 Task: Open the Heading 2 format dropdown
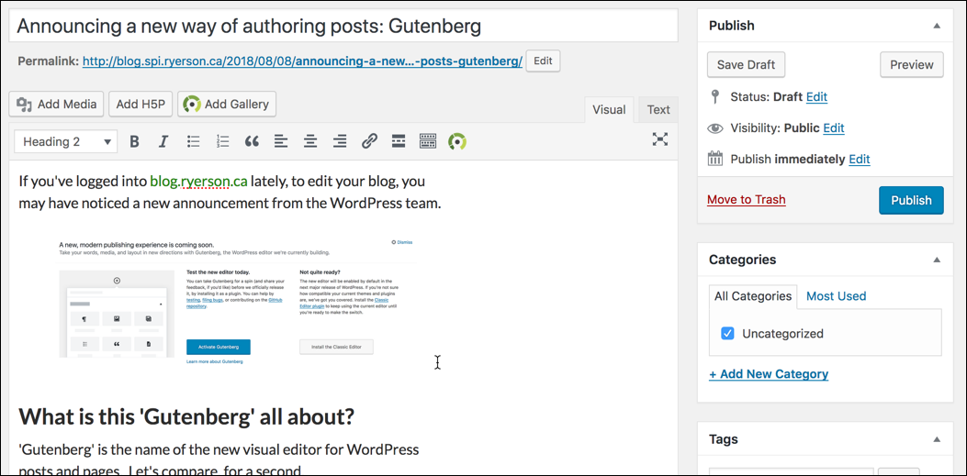(x=65, y=141)
